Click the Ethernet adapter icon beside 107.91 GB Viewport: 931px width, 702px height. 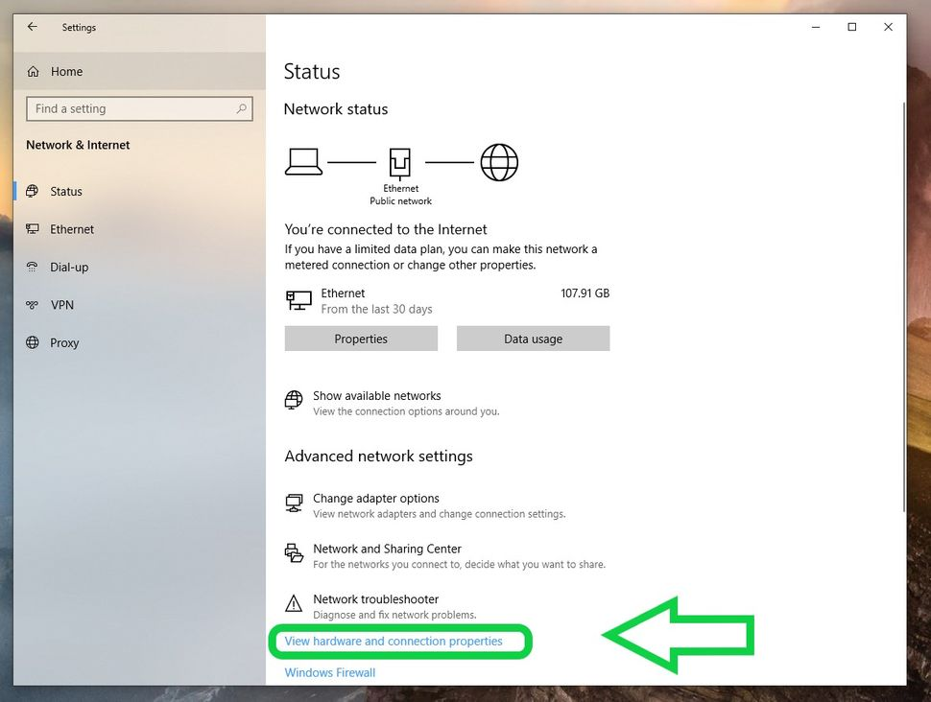[298, 300]
